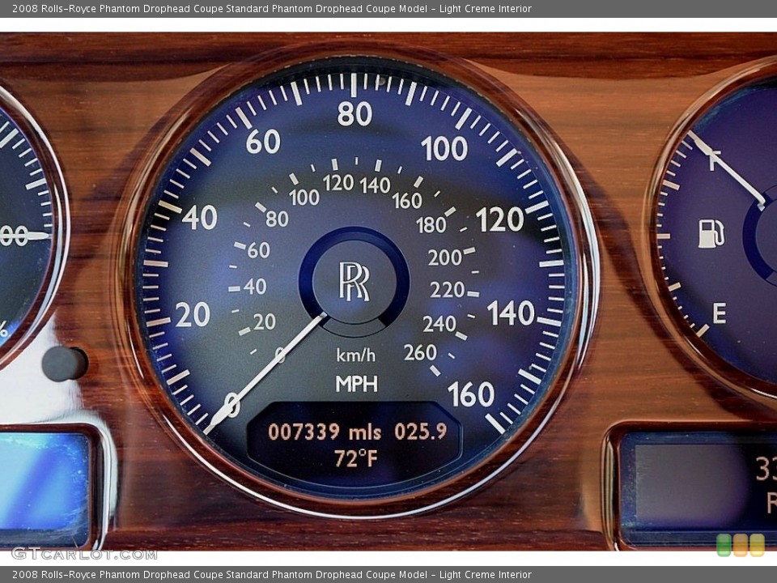777x583 pixels.
Task: Click the header caption starting 2008 Rolls-Royce Phantom
Action: [272, 8]
